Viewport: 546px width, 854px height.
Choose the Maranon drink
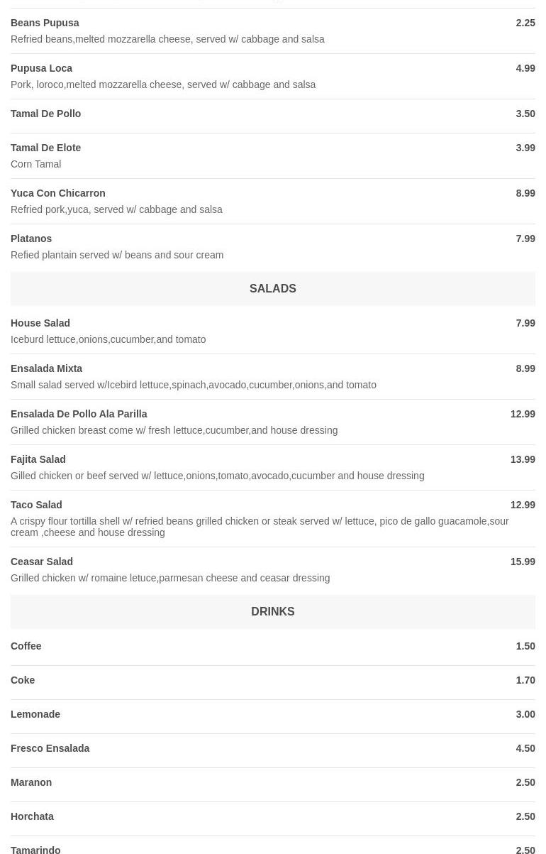pos(31,782)
